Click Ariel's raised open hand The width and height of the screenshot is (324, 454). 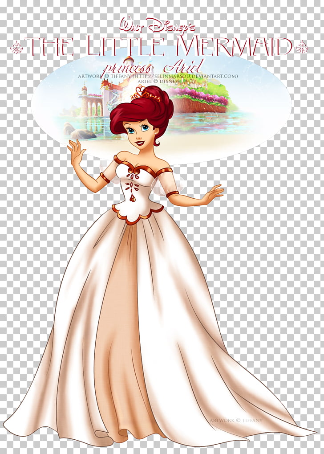pos(76,151)
